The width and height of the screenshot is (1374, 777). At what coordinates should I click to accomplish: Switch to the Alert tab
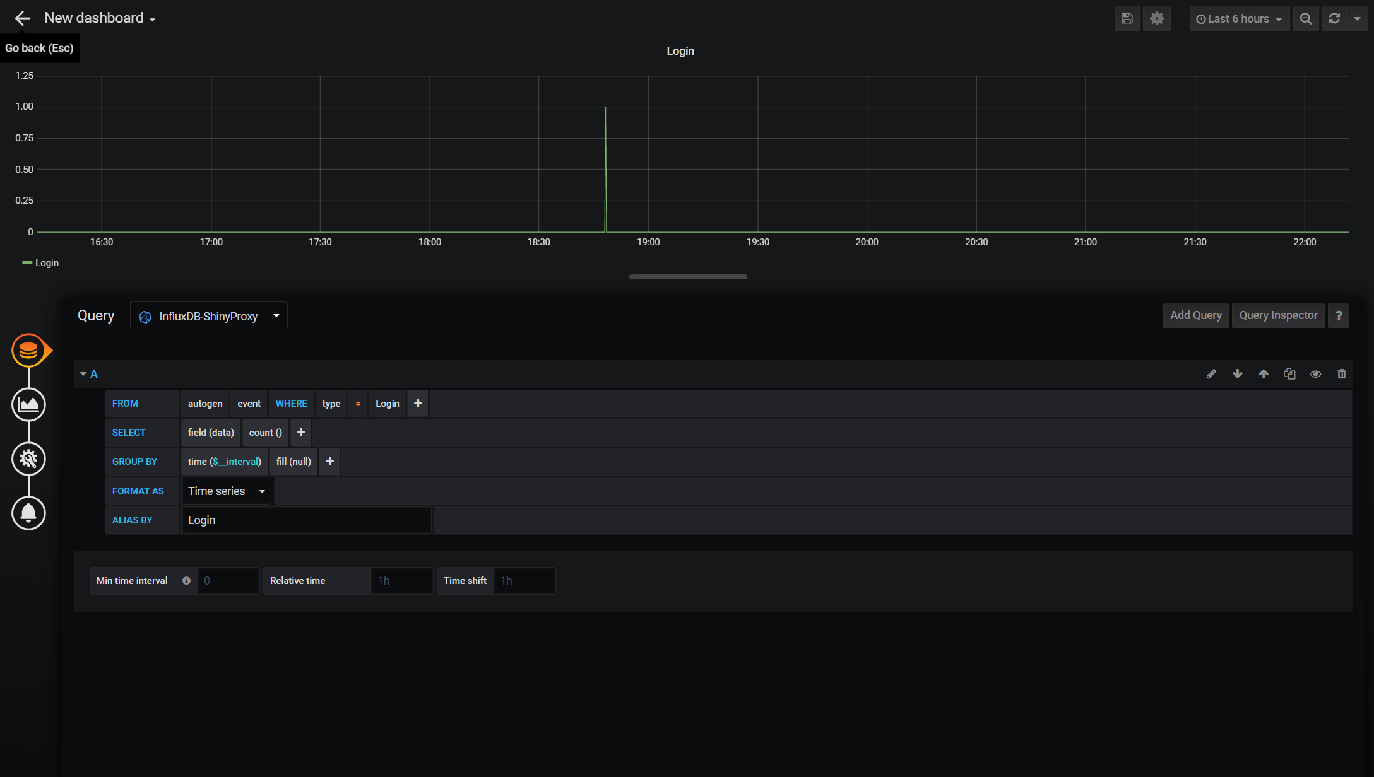click(28, 513)
